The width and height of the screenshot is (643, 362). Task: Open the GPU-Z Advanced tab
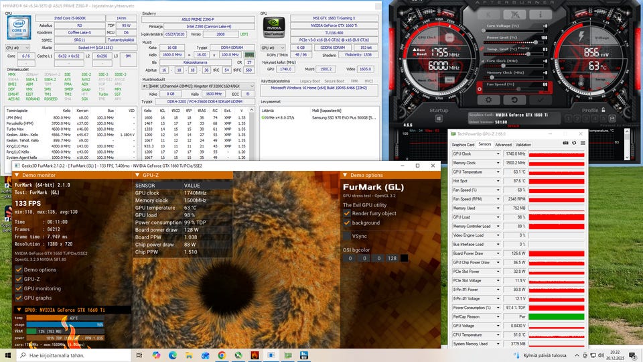(x=503, y=144)
